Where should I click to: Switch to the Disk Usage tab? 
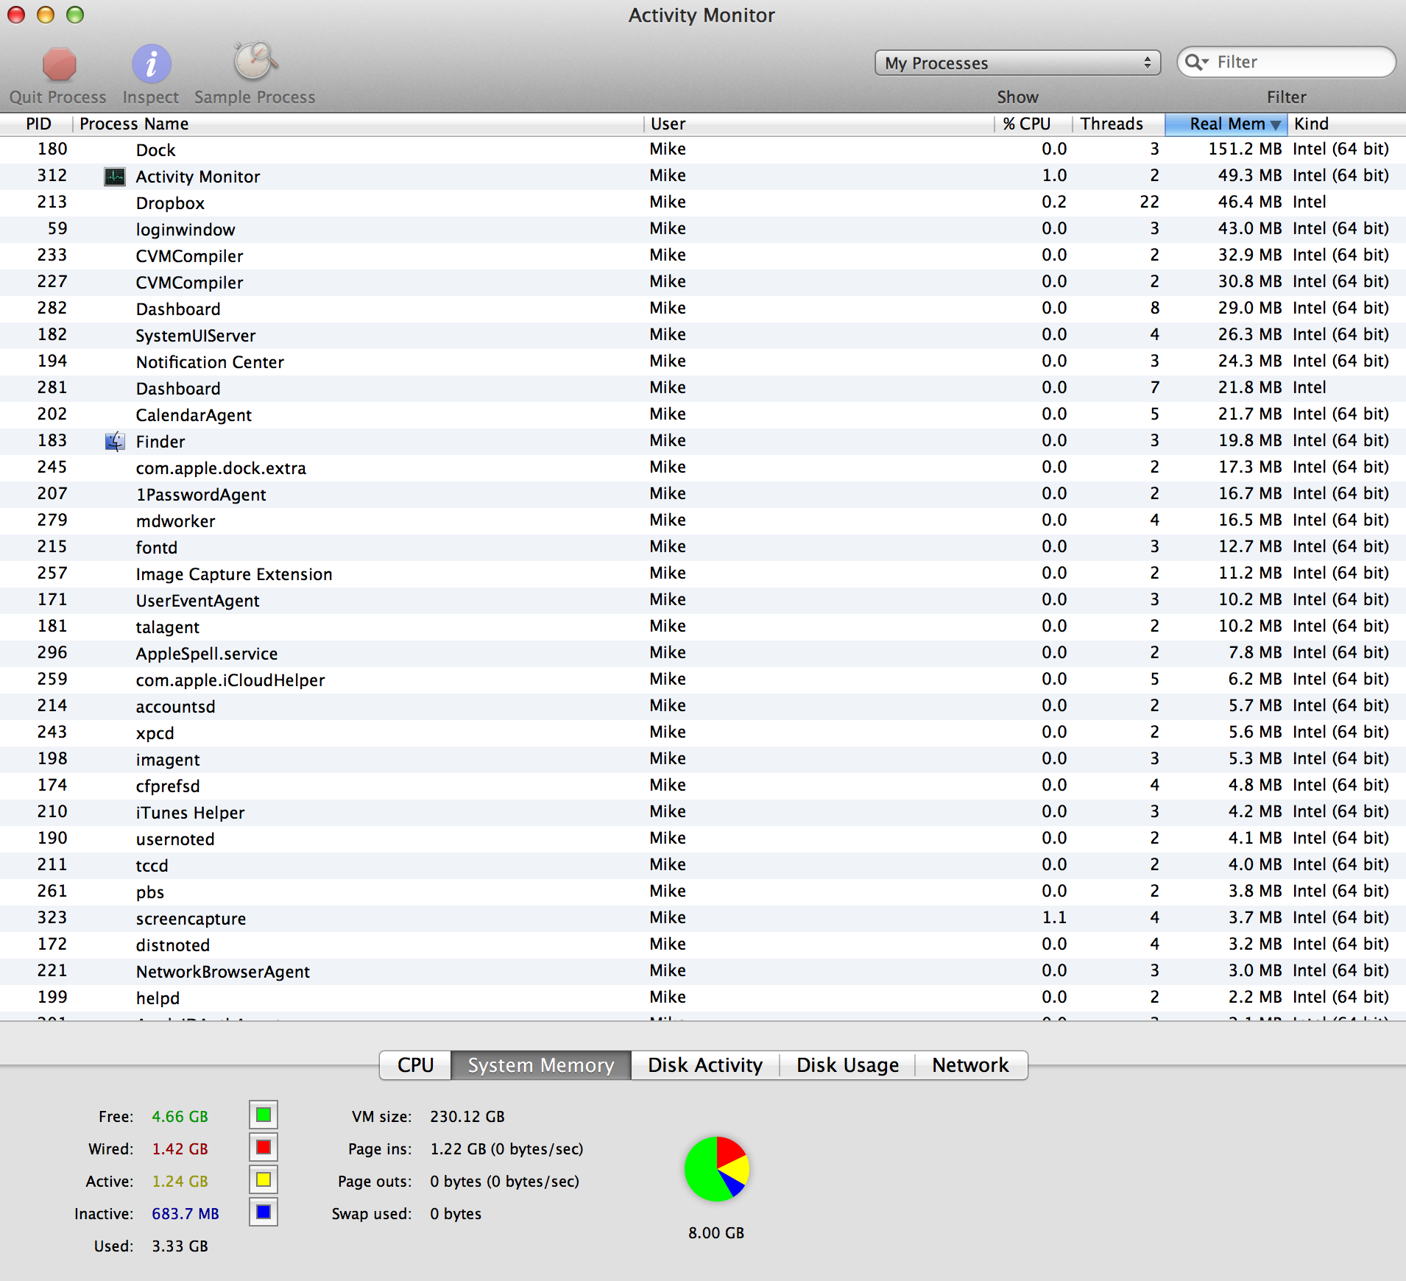[847, 1065]
